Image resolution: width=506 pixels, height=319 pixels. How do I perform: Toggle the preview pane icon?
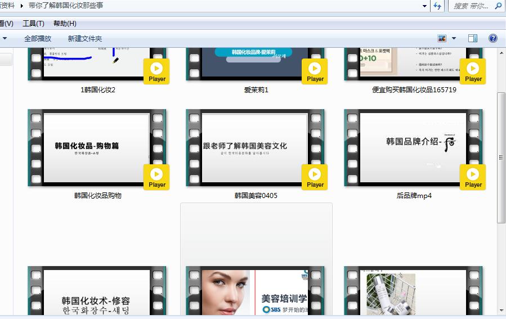473,38
